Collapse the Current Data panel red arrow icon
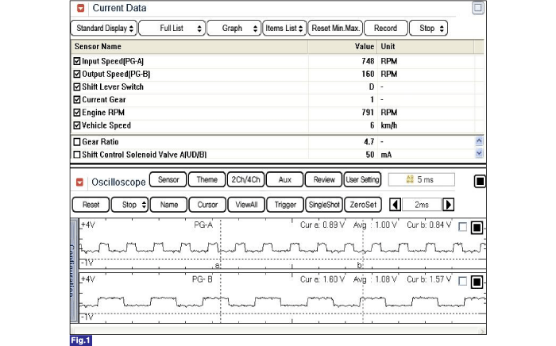 (x=80, y=9)
